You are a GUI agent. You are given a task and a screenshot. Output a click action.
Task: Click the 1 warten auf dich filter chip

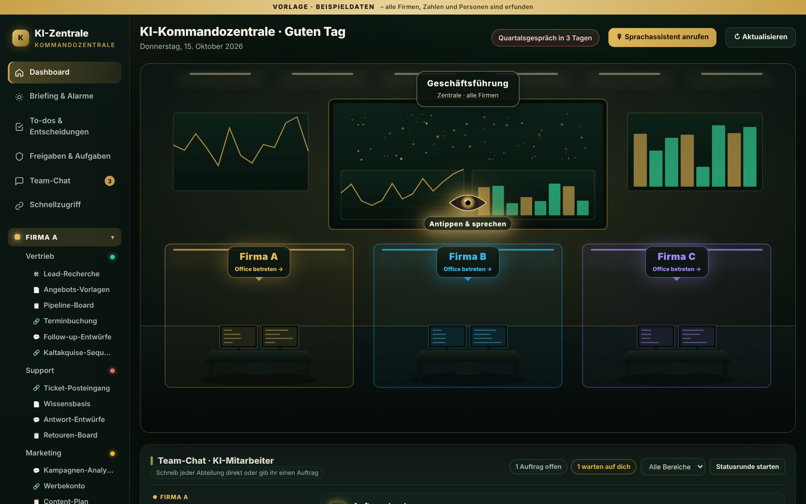tap(603, 467)
